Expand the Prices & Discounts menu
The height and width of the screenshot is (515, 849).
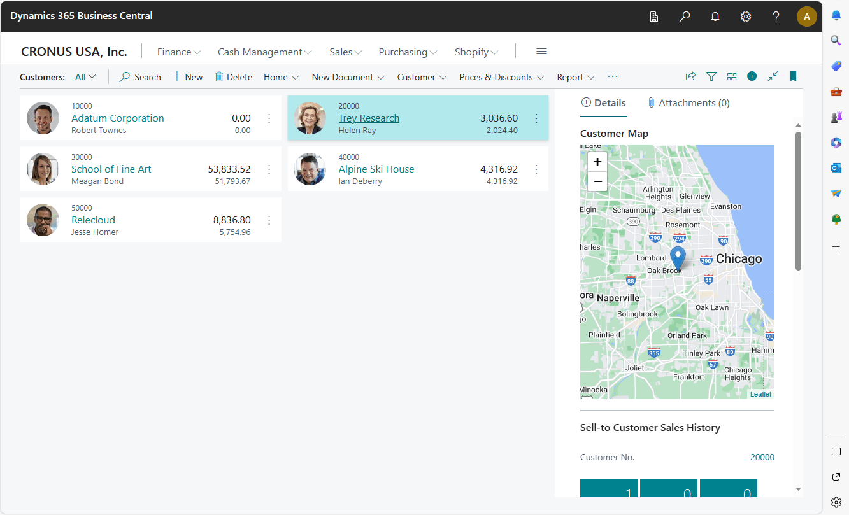tap(501, 77)
